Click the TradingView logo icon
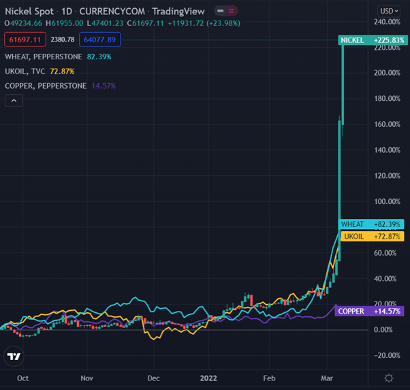This screenshot has height=390, width=410. (14, 356)
